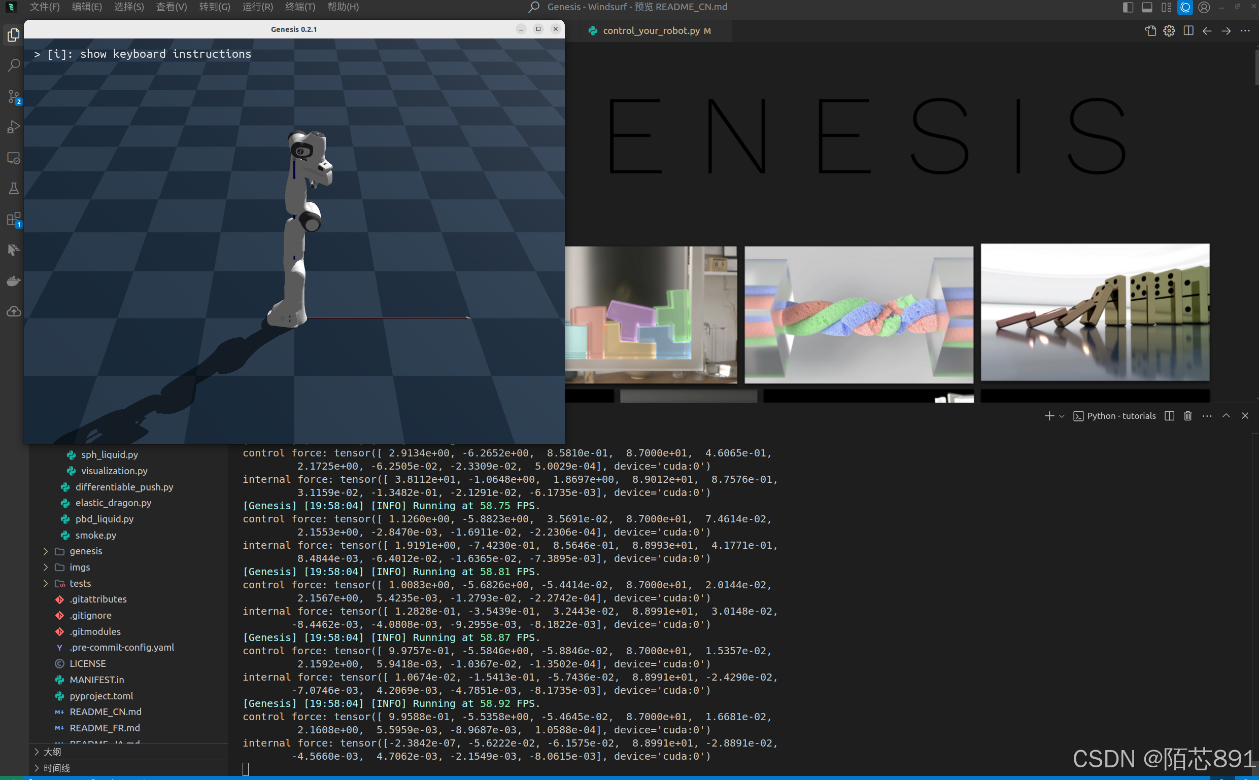This screenshot has width=1259, height=780.
Task: Toggle the primary side bar layout
Action: coord(1128,7)
